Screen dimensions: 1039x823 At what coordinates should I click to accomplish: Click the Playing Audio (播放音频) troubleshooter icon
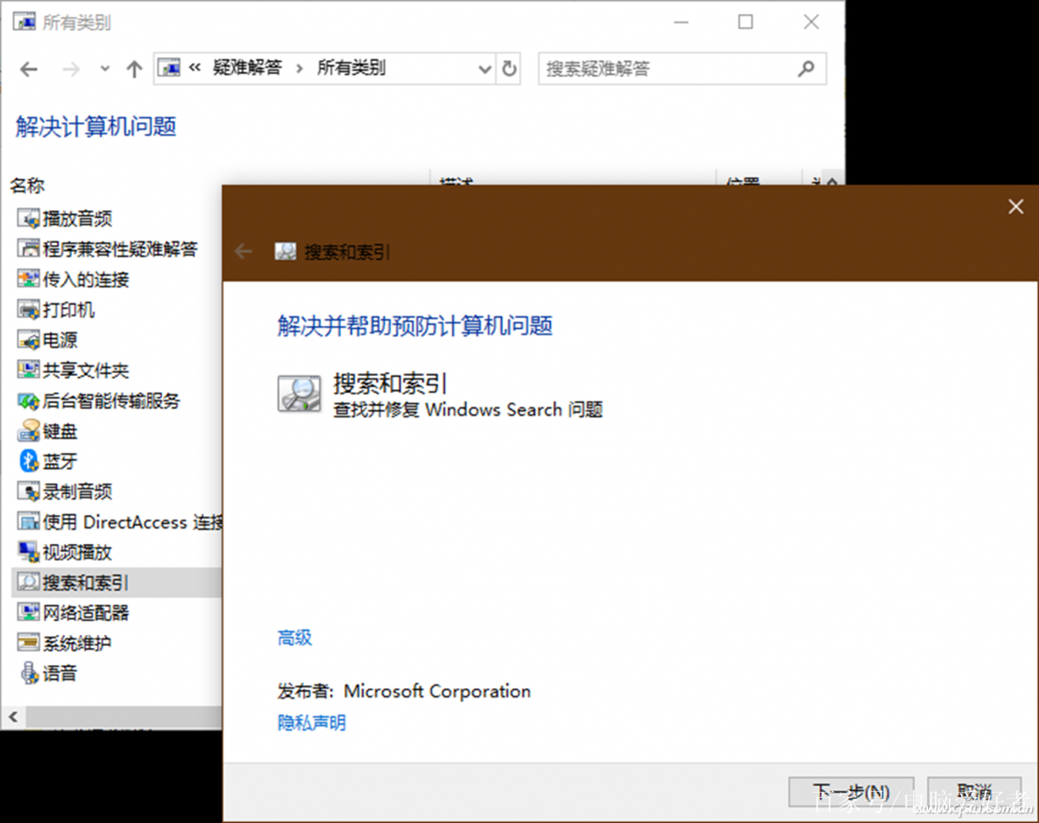(x=29, y=218)
